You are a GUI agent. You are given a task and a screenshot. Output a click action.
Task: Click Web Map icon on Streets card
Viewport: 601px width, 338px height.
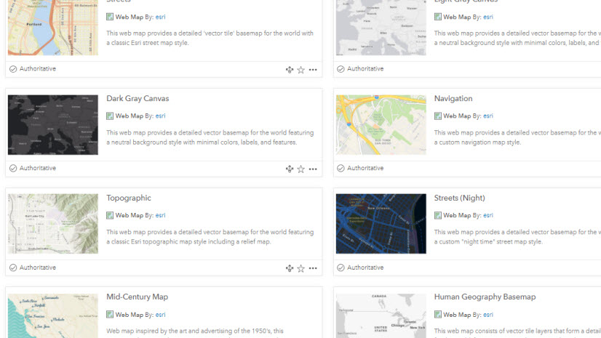pos(110,17)
